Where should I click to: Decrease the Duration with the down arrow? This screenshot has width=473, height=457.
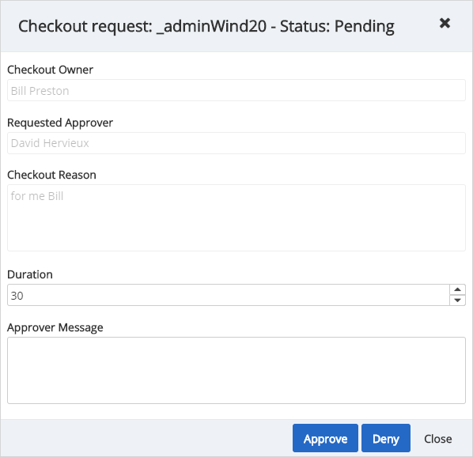(x=457, y=300)
